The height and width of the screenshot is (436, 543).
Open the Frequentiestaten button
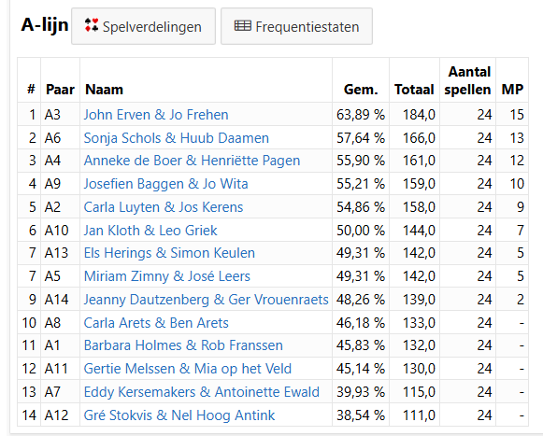296,26
